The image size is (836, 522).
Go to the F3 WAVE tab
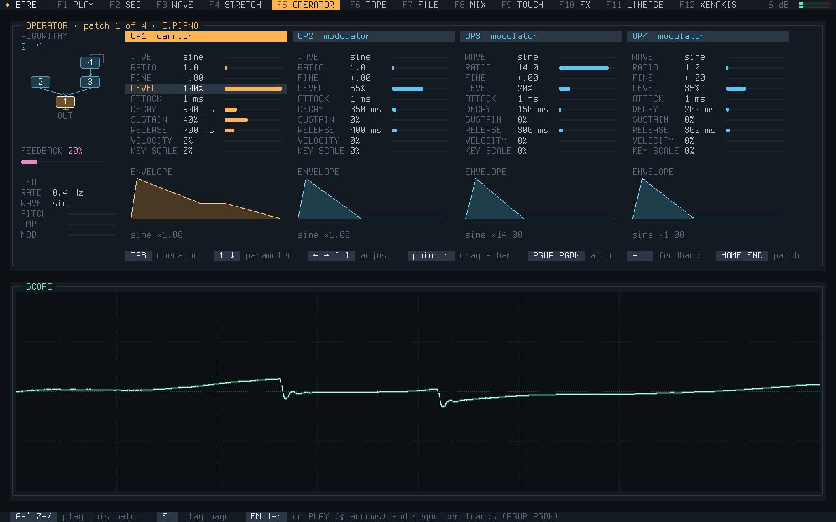[175, 5]
